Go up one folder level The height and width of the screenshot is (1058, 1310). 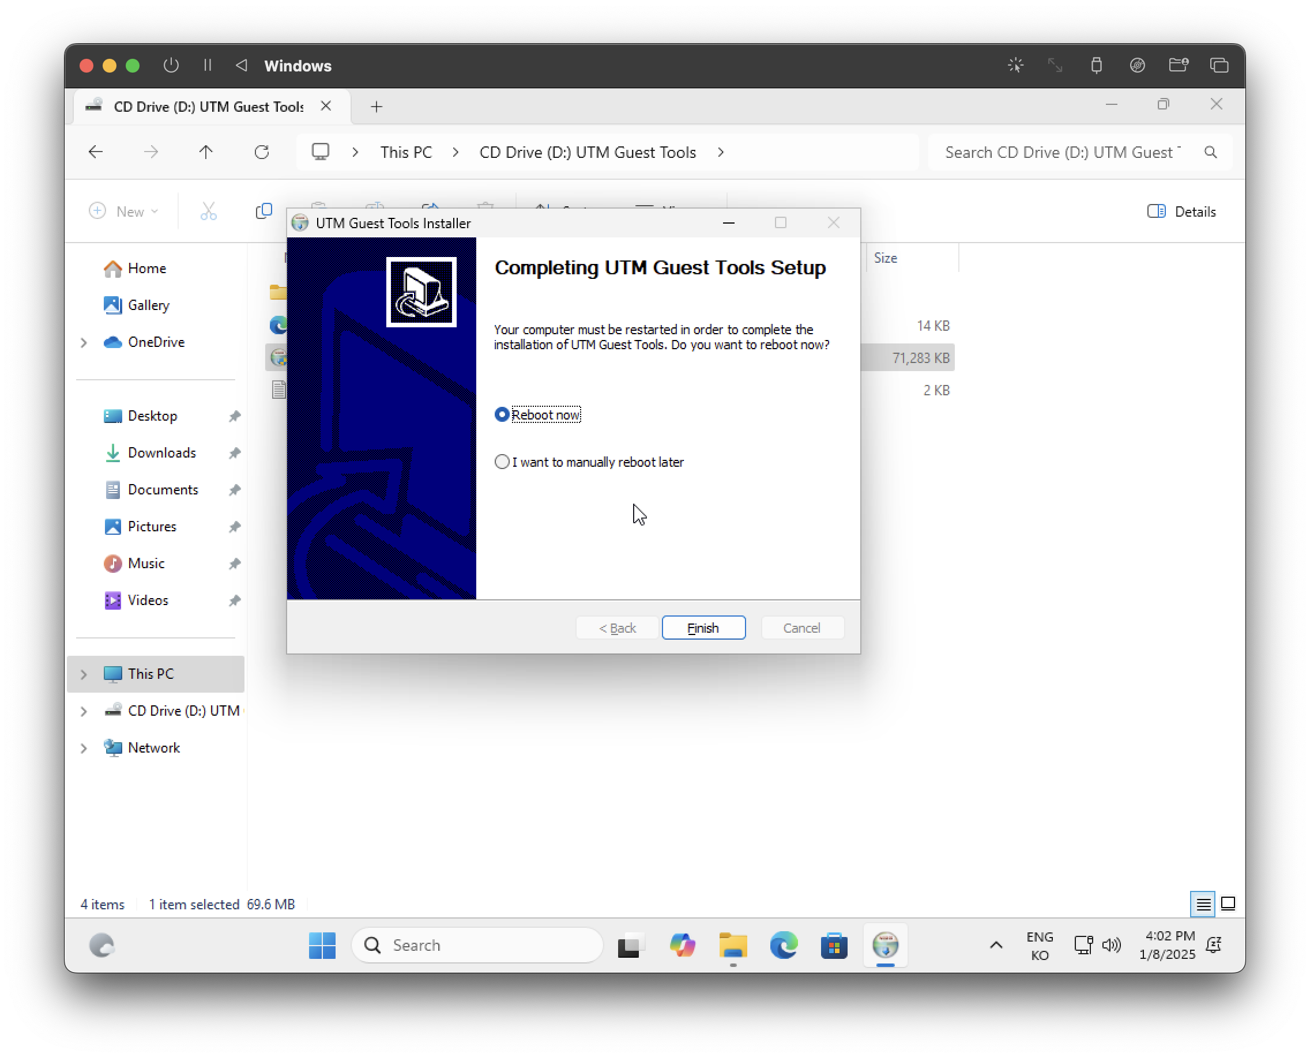point(206,152)
